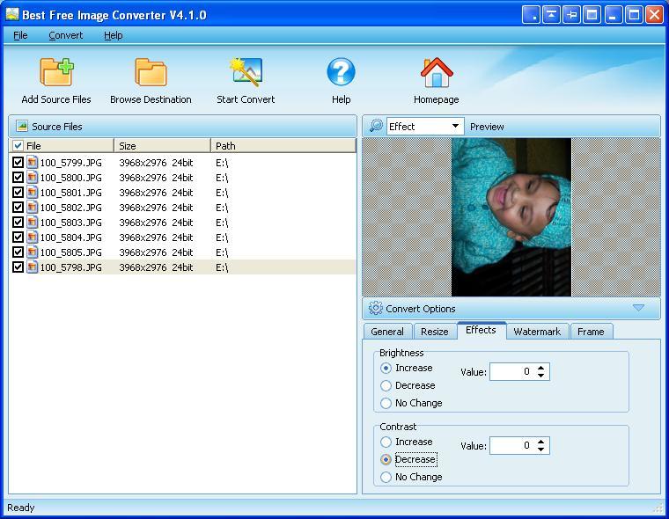Select Contrast No Change radio button

[x=386, y=477]
